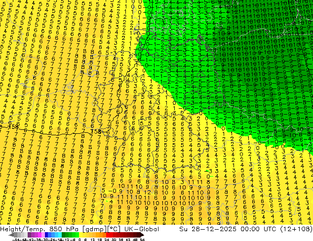Click the "42" value on legend scale
This screenshot has height=241, width=313.
pyautogui.click(x=128, y=240)
